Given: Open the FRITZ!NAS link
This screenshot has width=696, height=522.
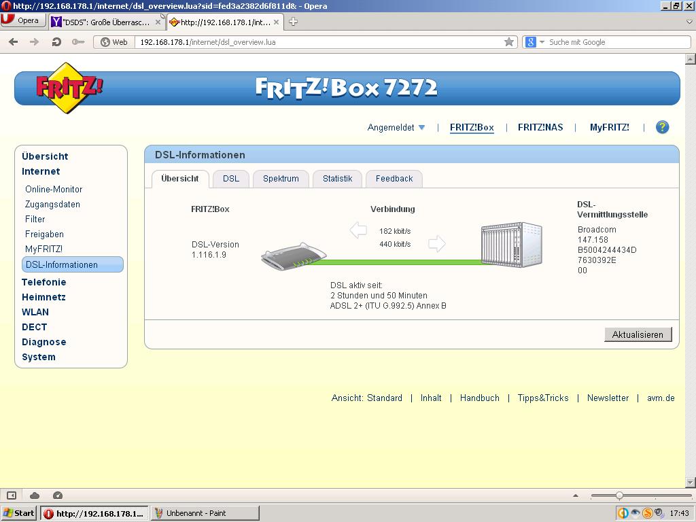Looking at the screenshot, I should click(540, 127).
